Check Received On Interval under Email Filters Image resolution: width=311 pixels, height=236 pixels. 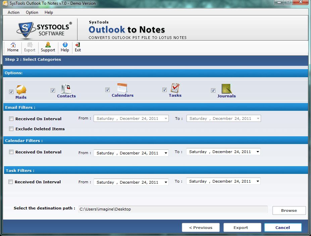point(11,119)
